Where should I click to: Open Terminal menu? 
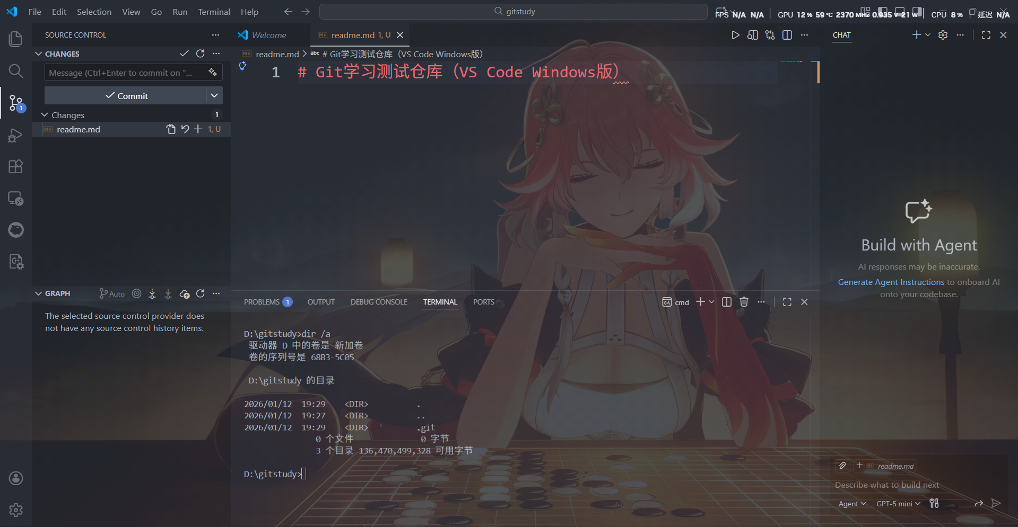[x=214, y=12]
